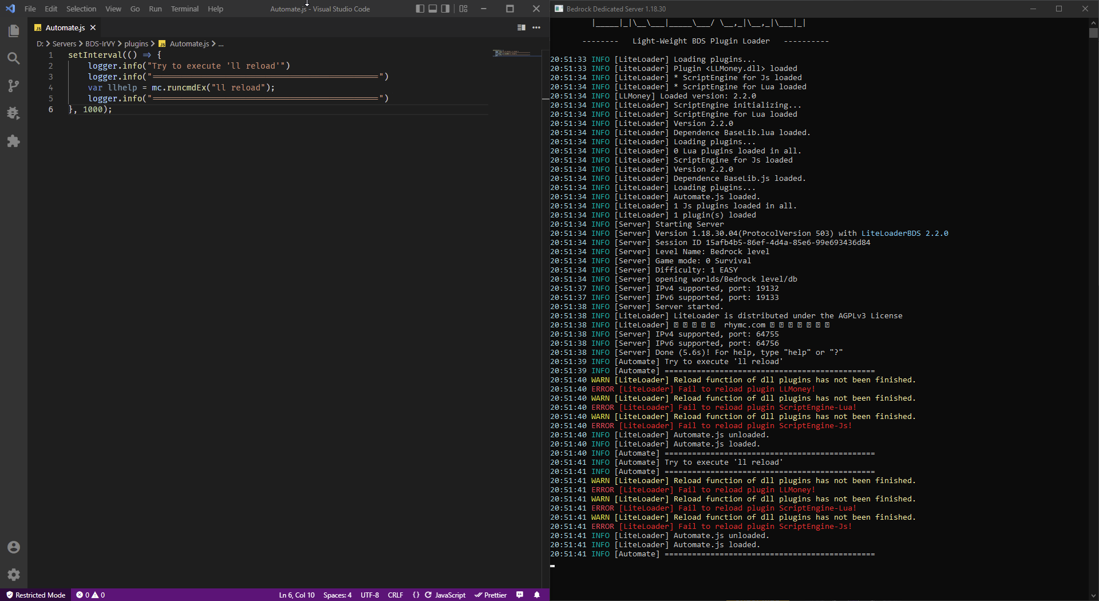This screenshot has height=601, width=1099.
Task: Toggle the secondary side bar visibility
Action: tap(445, 9)
